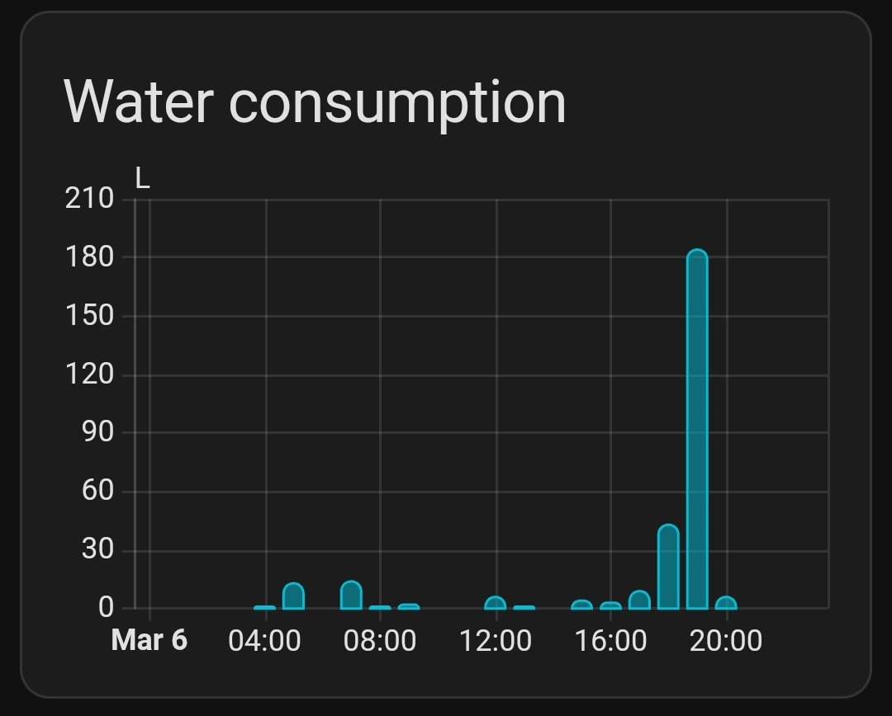The width and height of the screenshot is (892, 716).
Task: Click the L unit label
Action: point(142,178)
